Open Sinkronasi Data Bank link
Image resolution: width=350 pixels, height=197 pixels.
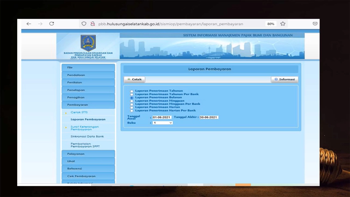pos(87,136)
